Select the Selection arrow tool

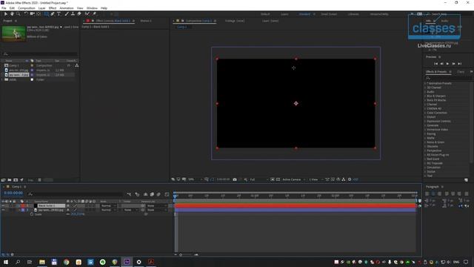point(5,14)
